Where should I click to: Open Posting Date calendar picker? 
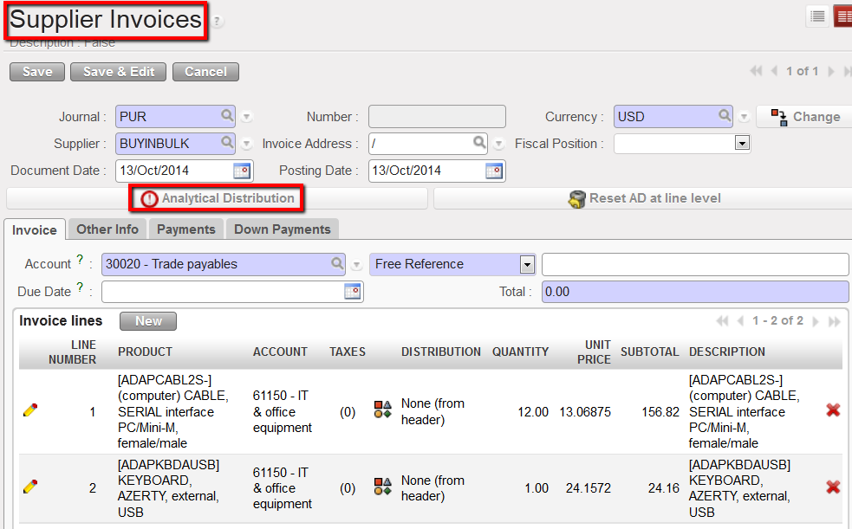tap(494, 171)
